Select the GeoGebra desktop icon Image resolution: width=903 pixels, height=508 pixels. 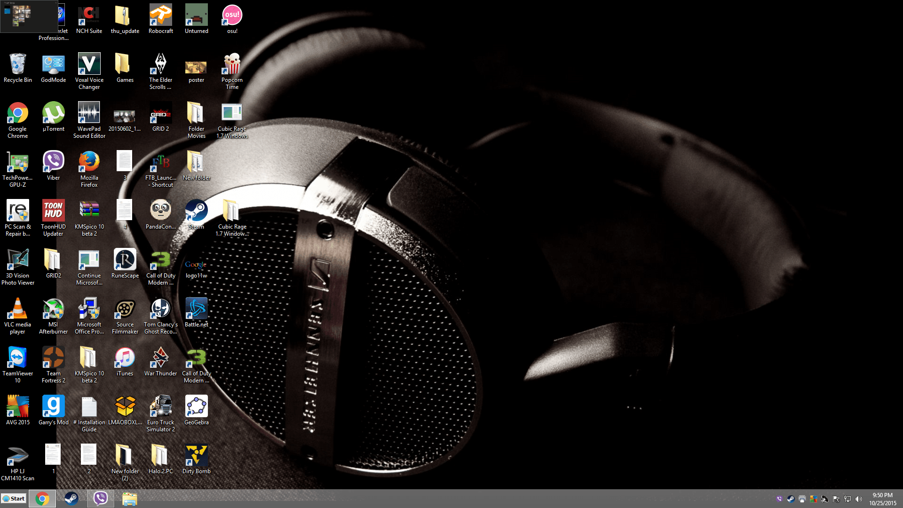pos(196,407)
